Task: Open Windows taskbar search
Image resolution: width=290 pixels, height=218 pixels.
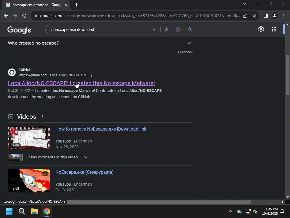Action: [x=22, y=211]
